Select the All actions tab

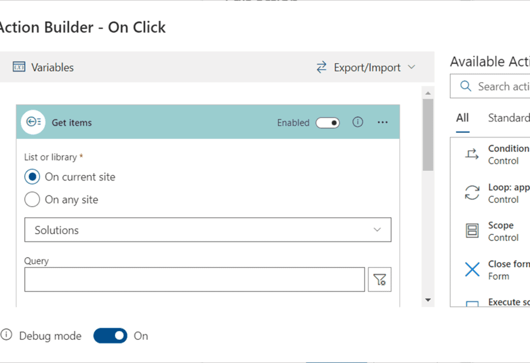[x=462, y=118]
